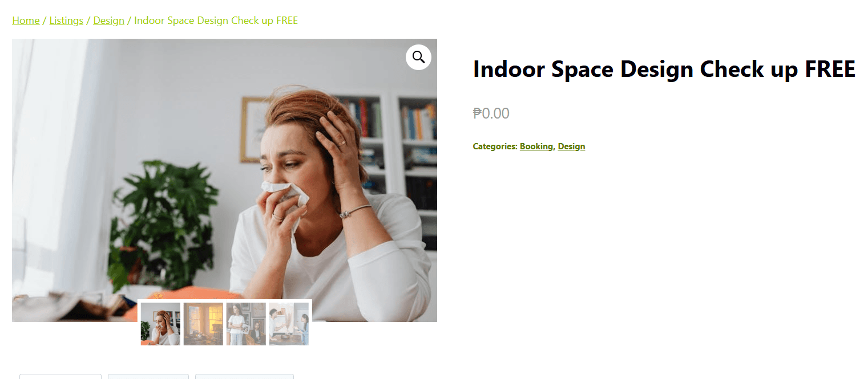Click the magnifier zoom icon on image
Viewport: 868px width, 379px height.
(418, 57)
